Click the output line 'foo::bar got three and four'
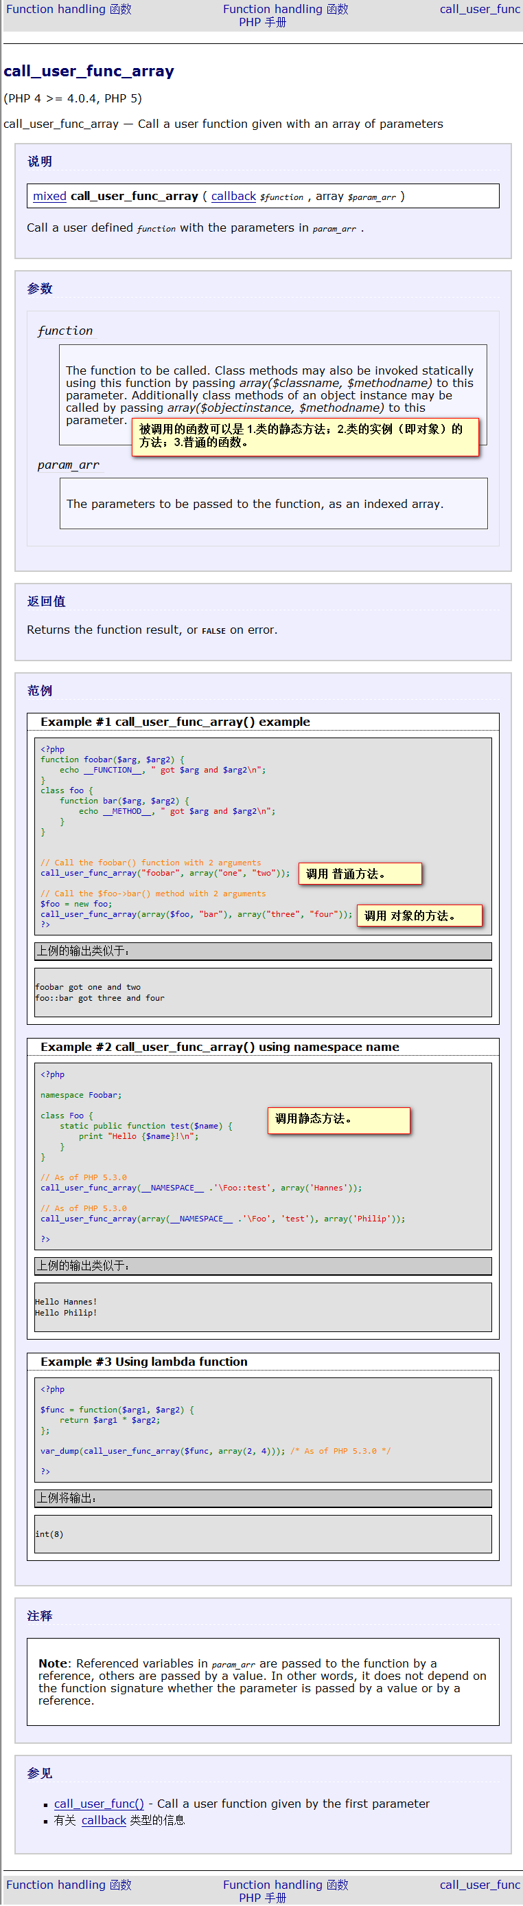 (x=100, y=998)
